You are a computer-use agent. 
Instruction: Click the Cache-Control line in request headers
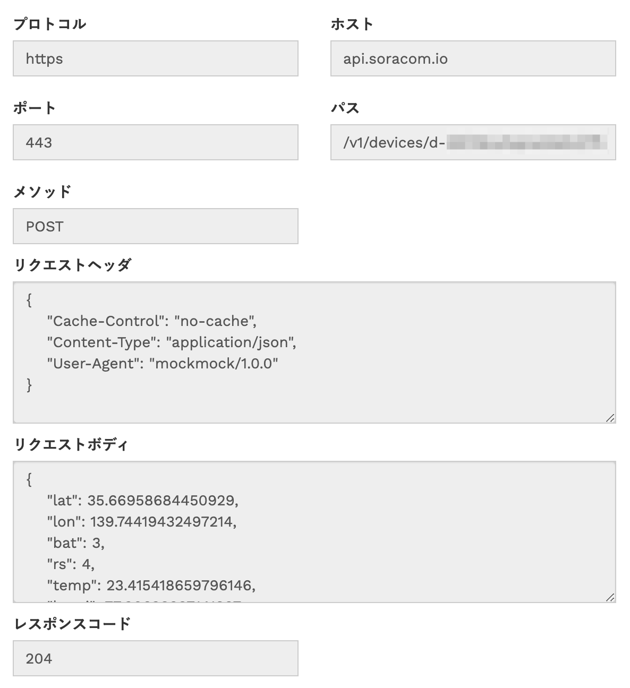pyautogui.click(x=152, y=321)
